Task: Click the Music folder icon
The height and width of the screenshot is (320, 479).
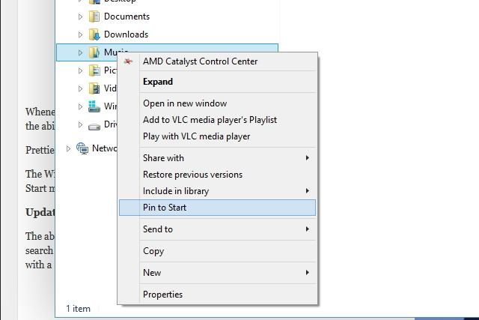Action: point(94,52)
